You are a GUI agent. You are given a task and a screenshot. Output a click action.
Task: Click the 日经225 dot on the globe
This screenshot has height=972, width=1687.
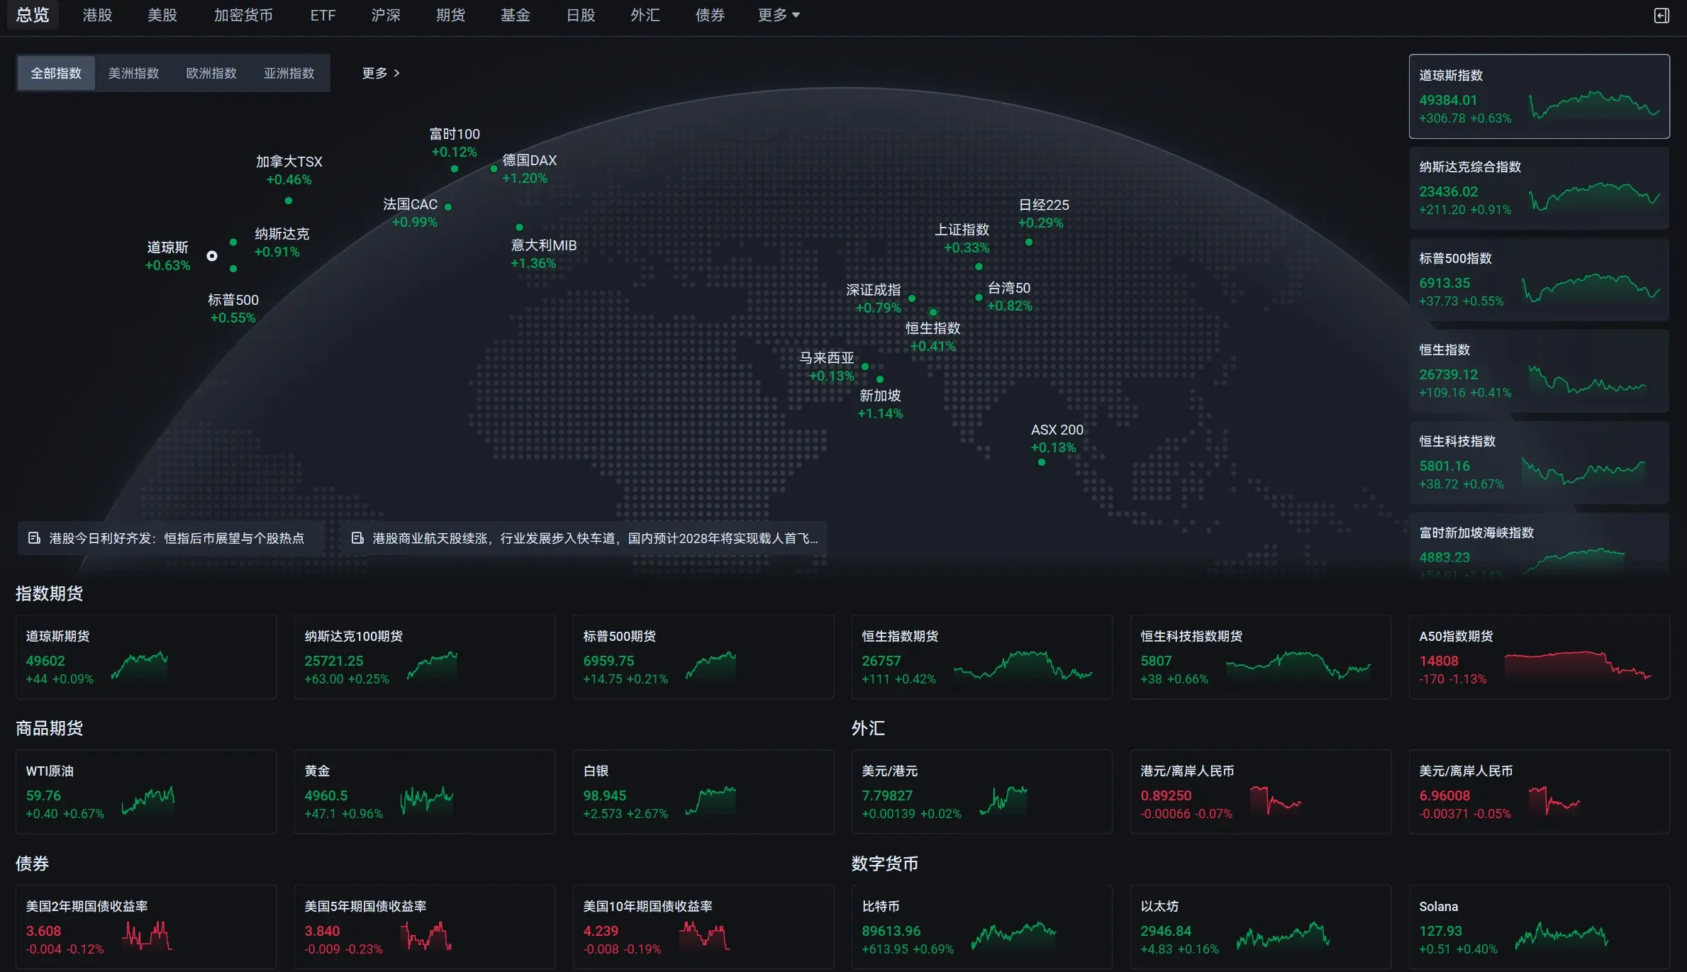click(1029, 242)
